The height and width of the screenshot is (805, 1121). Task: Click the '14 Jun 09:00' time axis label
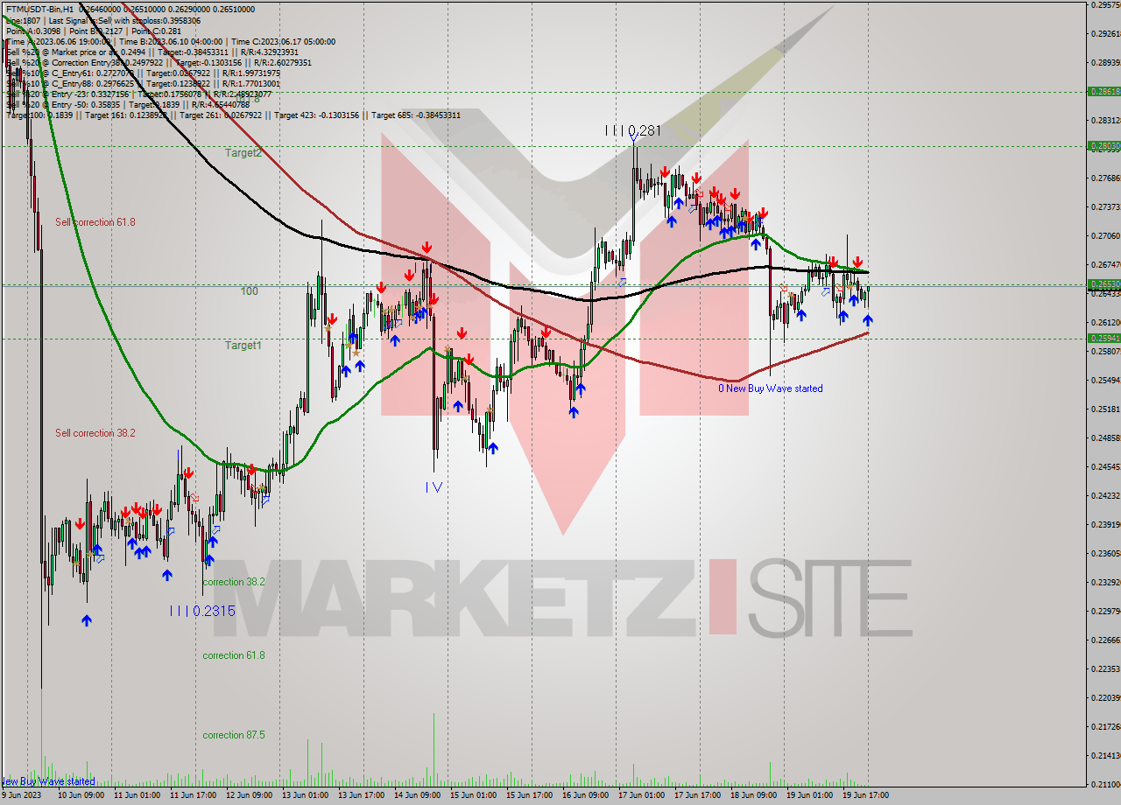(x=419, y=795)
